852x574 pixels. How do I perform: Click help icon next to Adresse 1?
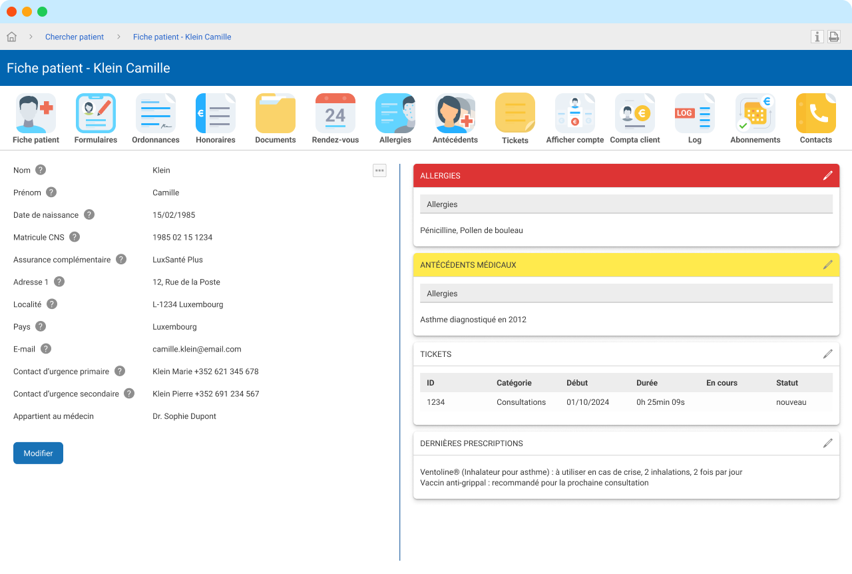[59, 282]
